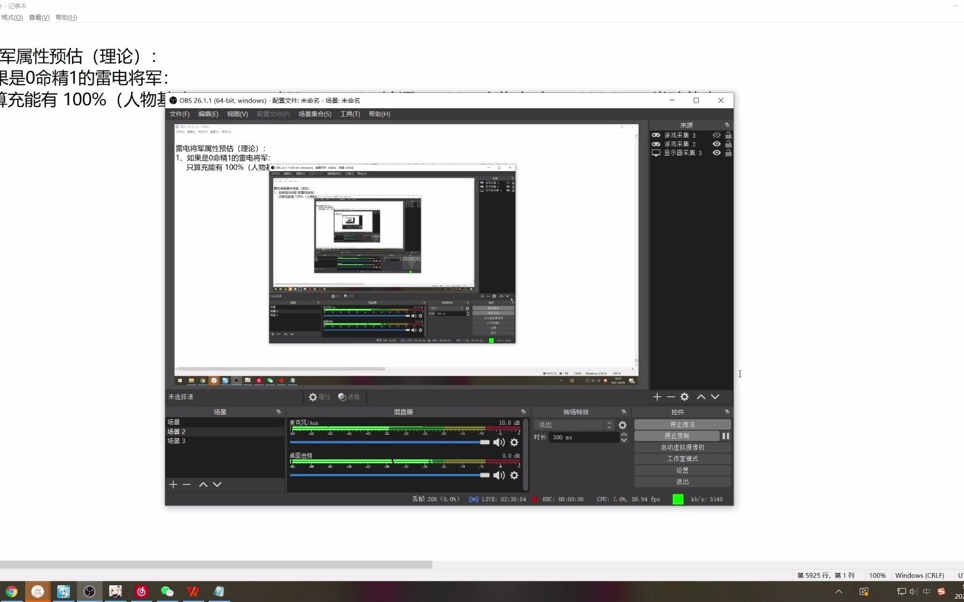Open settings gear for 麦克风/Aux mixer channel

[x=514, y=442]
